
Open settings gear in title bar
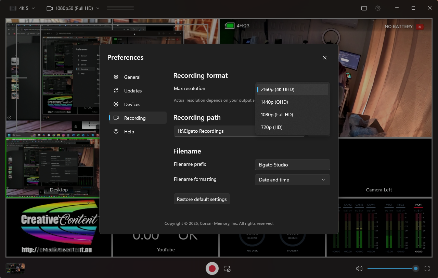coord(378,8)
